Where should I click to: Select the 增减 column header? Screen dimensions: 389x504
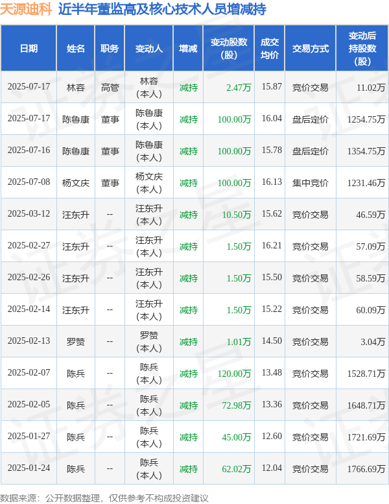(x=188, y=49)
